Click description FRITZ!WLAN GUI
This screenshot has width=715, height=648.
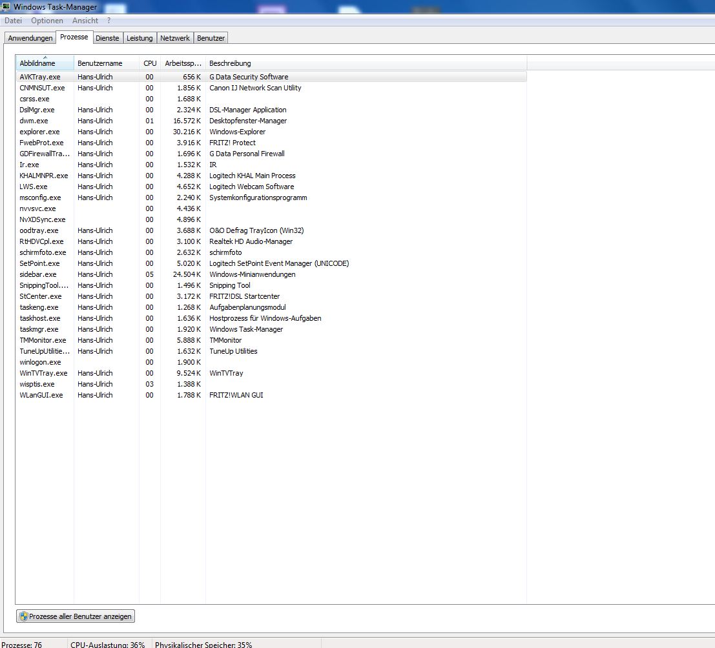coord(236,395)
